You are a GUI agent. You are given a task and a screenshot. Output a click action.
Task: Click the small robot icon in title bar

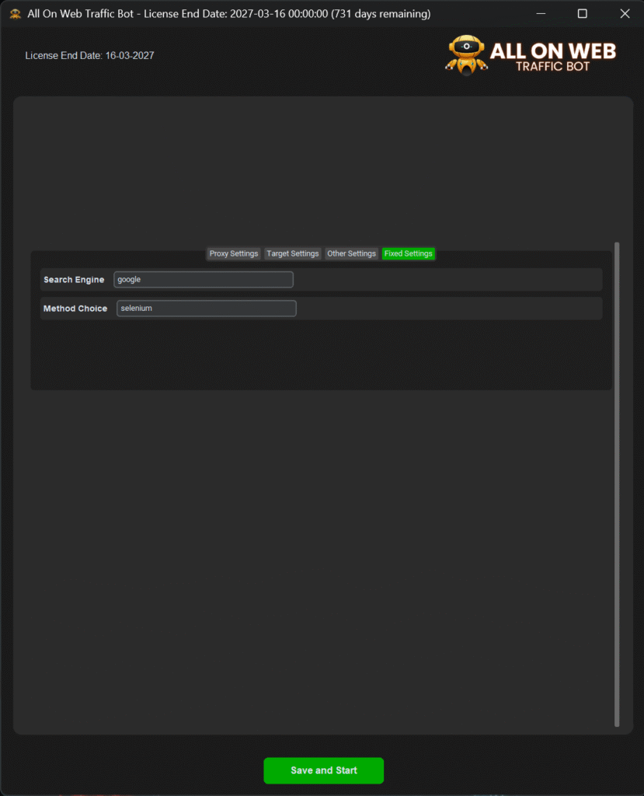(x=15, y=14)
